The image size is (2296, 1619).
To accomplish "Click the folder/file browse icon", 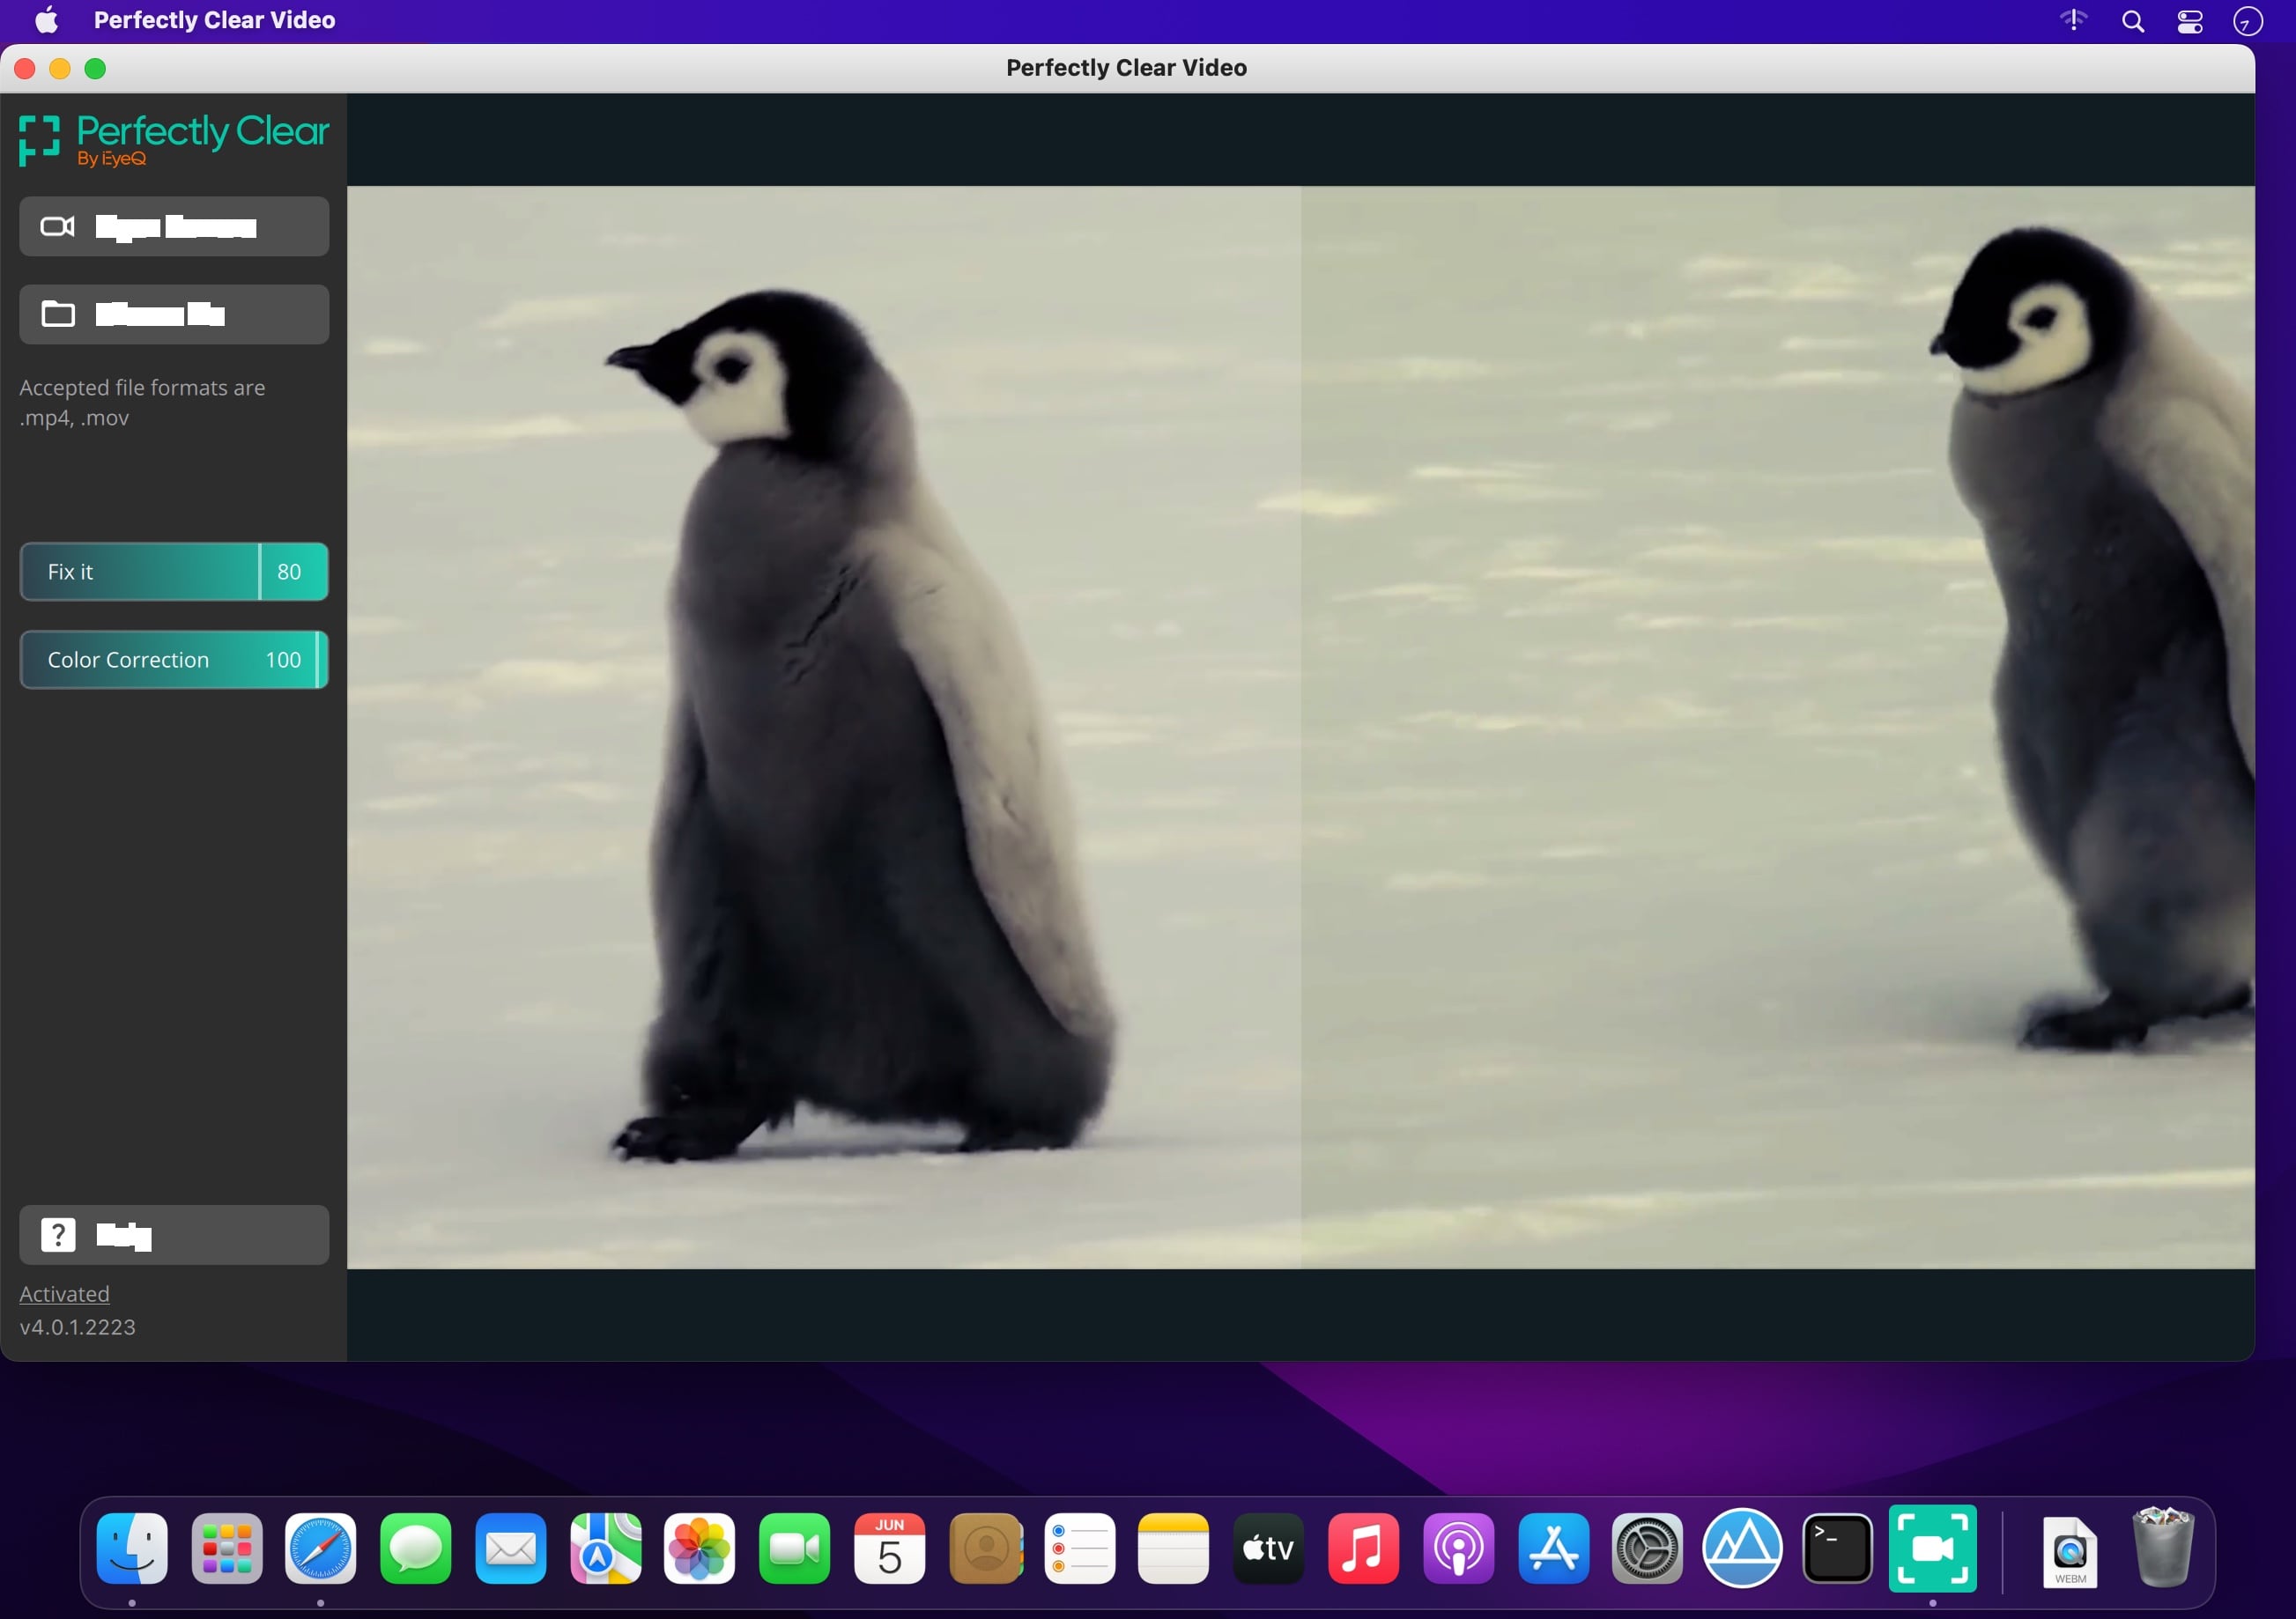I will click(x=58, y=314).
